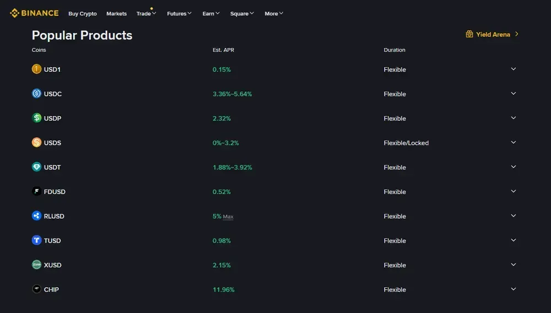Click the CHIP coin icon
551x313 pixels.
click(x=36, y=289)
